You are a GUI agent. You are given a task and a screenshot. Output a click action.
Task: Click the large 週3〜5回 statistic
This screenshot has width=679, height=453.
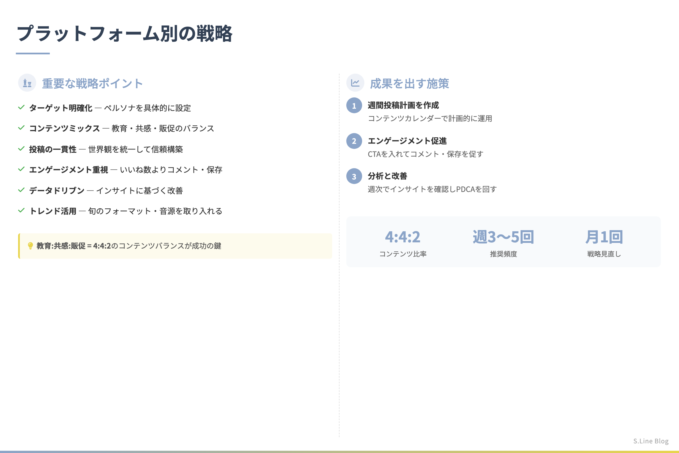point(504,237)
